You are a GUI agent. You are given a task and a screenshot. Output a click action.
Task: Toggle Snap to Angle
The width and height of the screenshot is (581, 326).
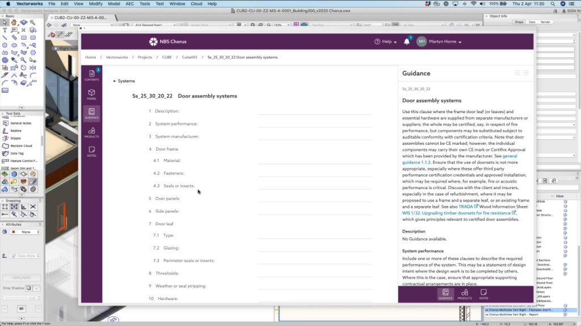tap(24, 207)
